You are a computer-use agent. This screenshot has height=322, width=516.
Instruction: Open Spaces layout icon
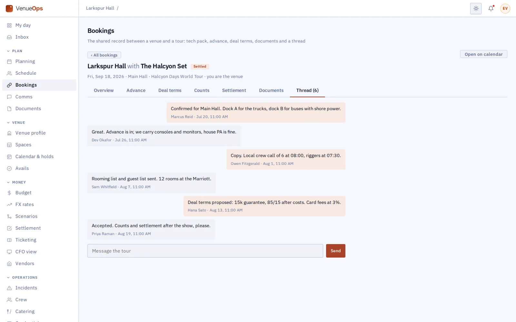tap(9, 145)
